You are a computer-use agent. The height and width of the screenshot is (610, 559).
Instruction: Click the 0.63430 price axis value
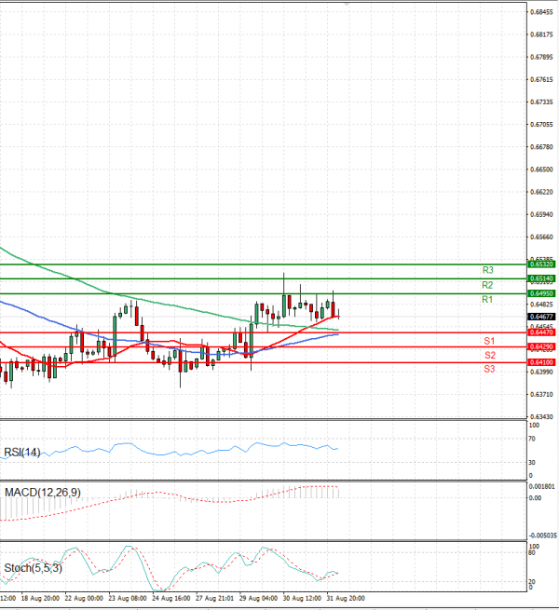click(541, 417)
